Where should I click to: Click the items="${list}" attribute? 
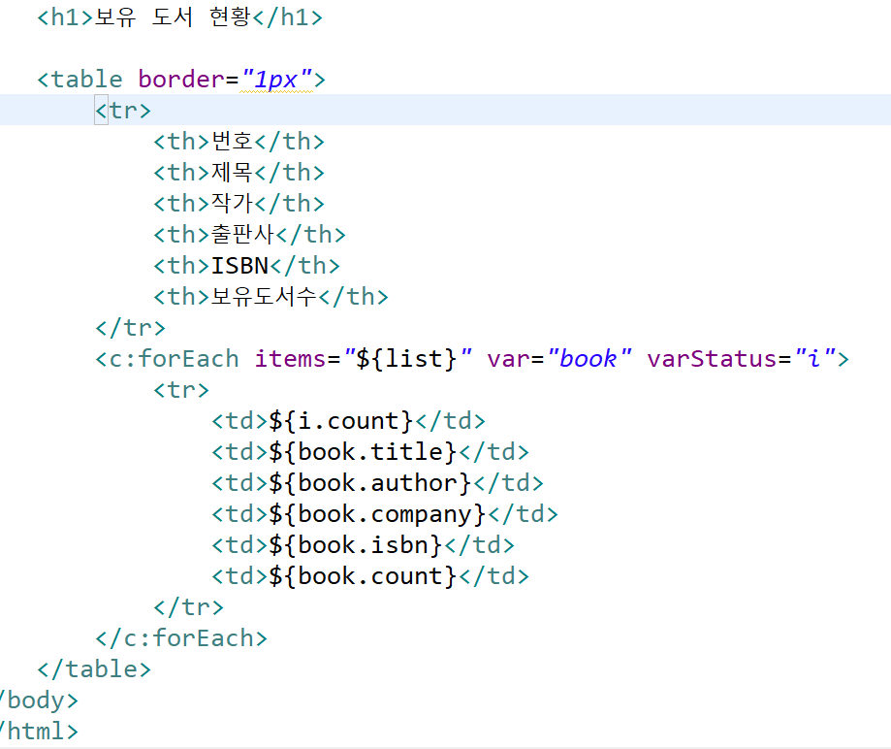(364, 359)
